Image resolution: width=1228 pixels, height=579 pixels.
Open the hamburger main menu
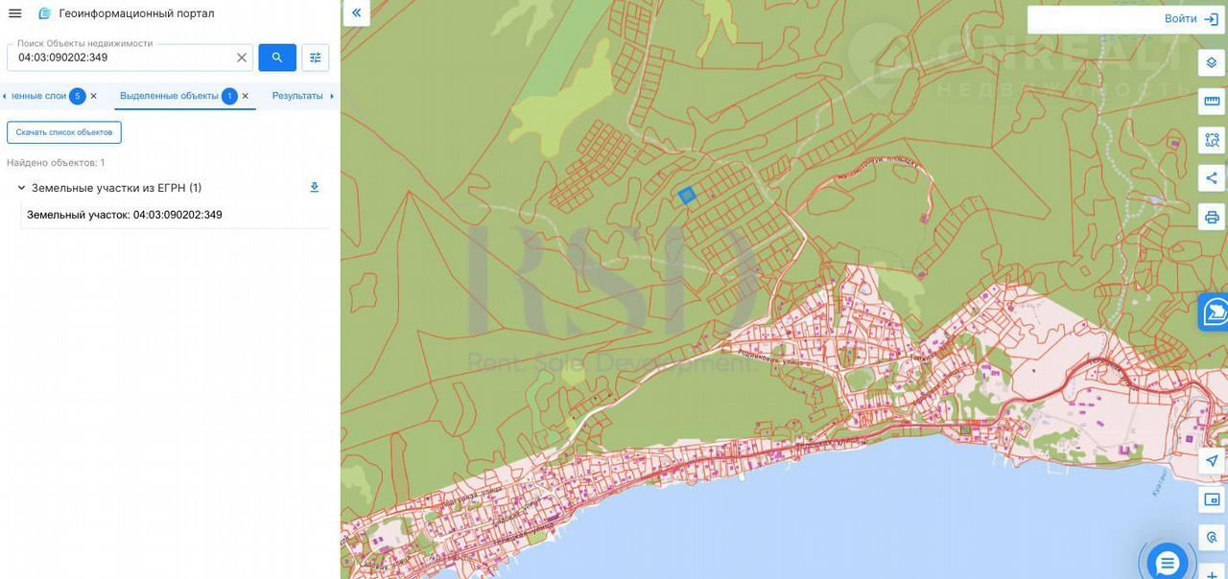[14, 13]
